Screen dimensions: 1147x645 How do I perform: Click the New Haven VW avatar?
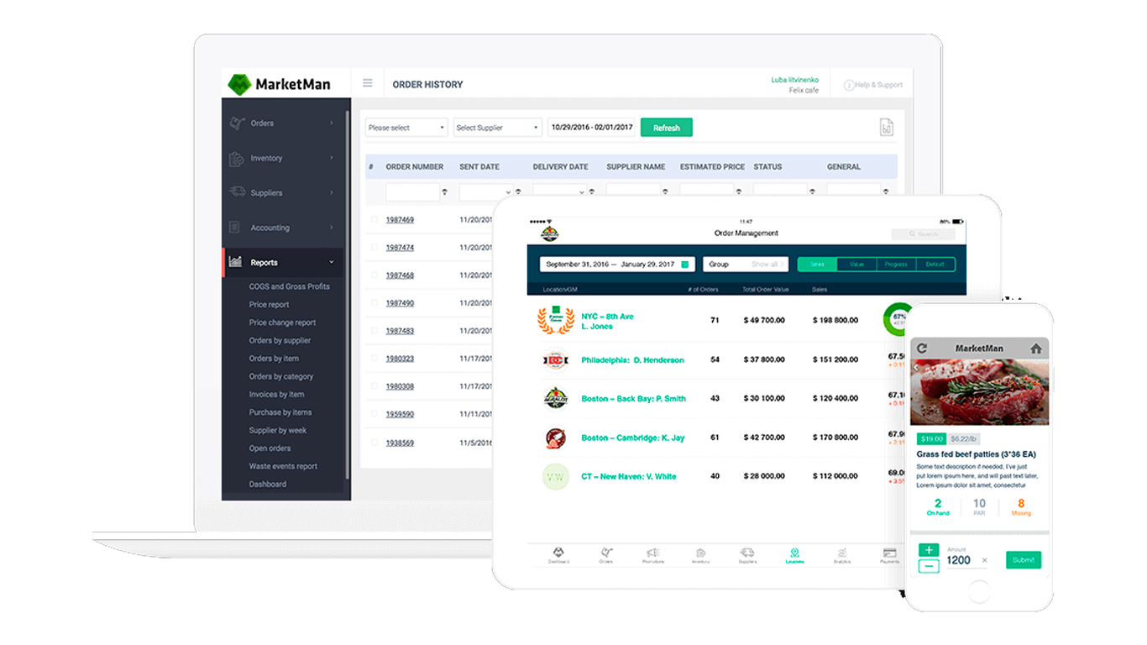pyautogui.click(x=556, y=476)
